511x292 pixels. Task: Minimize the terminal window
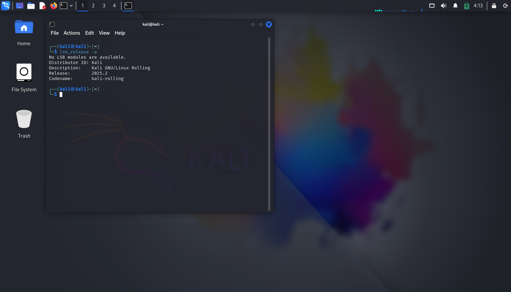click(253, 24)
